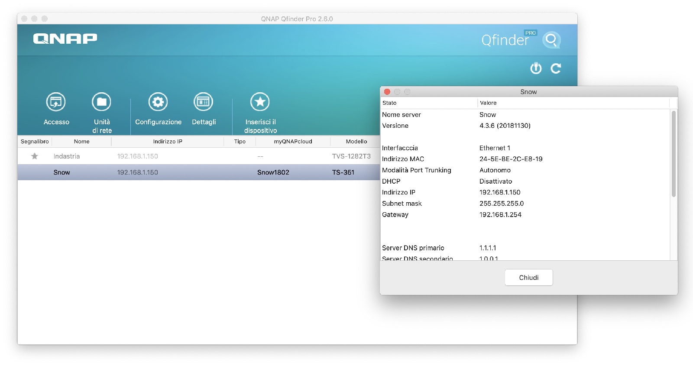Viewport: 693px width, 366px height.
Task: Click the power icon in header
Action: coord(536,68)
